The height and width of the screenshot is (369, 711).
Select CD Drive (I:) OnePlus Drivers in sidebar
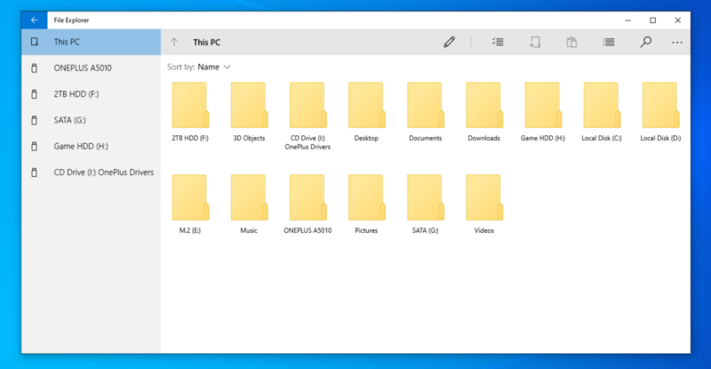point(92,172)
